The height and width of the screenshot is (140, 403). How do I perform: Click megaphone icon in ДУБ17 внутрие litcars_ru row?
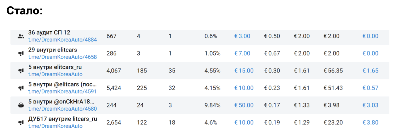[x=21, y=123]
